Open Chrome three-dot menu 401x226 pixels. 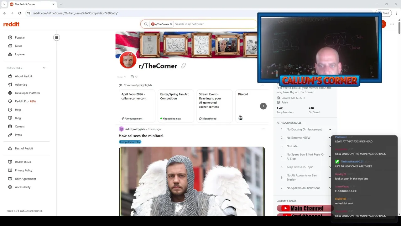396,13
